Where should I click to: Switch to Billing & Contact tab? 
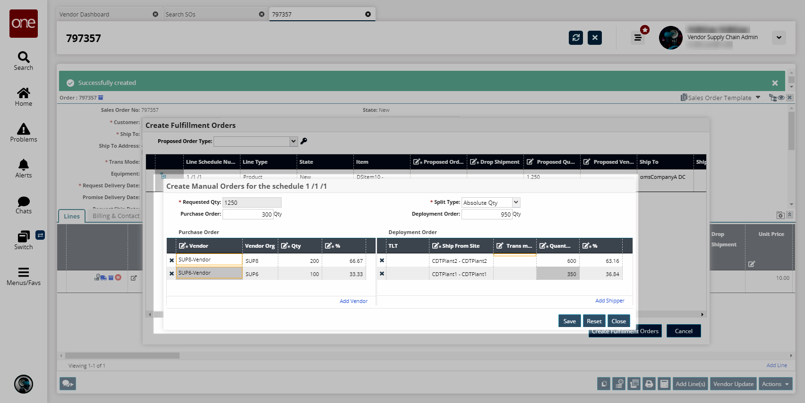click(116, 216)
